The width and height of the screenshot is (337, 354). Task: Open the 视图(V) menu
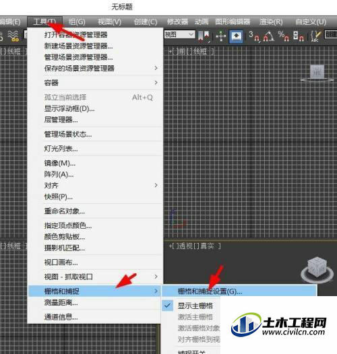(x=109, y=22)
